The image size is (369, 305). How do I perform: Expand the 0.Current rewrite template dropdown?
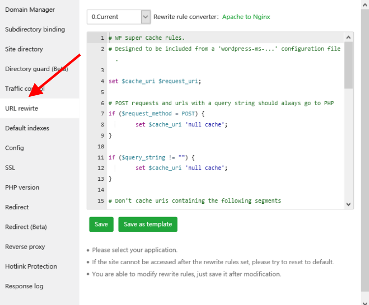click(x=118, y=17)
